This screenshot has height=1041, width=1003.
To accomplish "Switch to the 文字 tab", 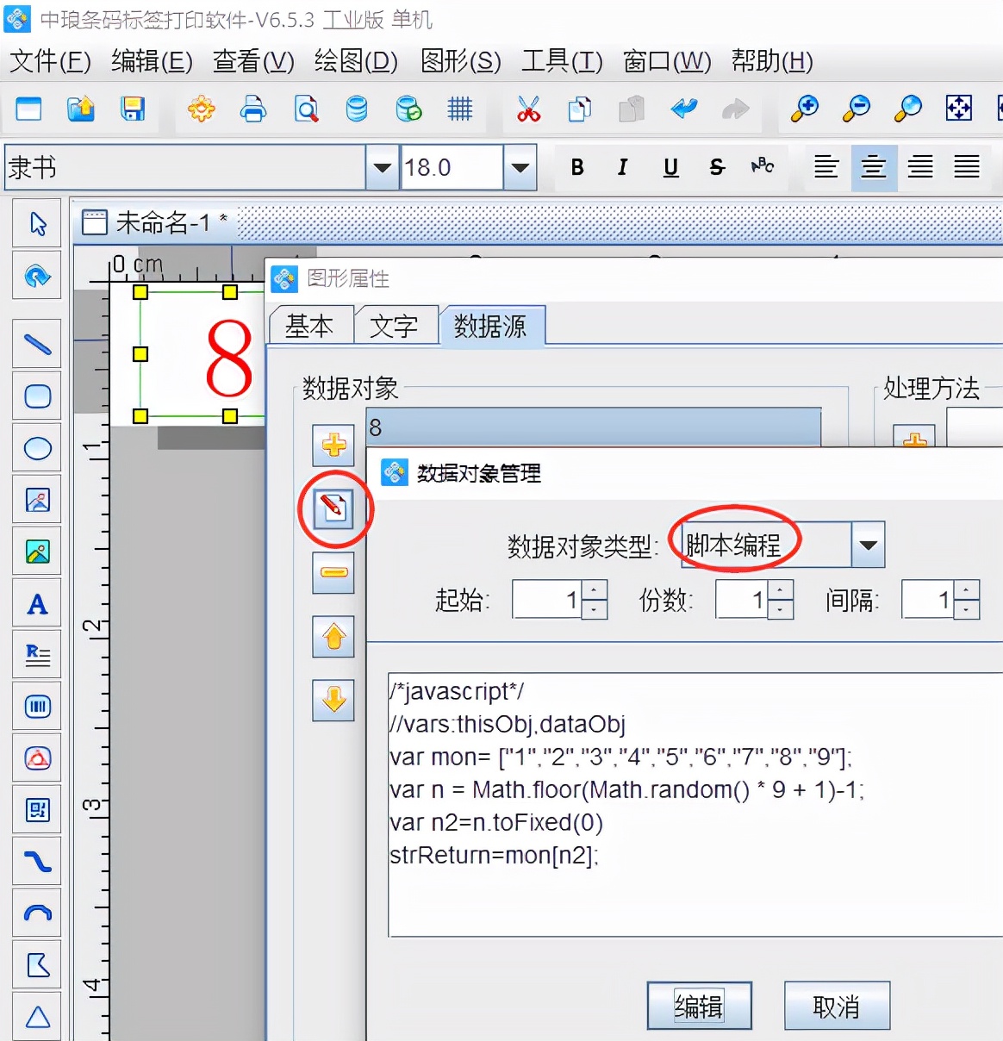I will [396, 325].
